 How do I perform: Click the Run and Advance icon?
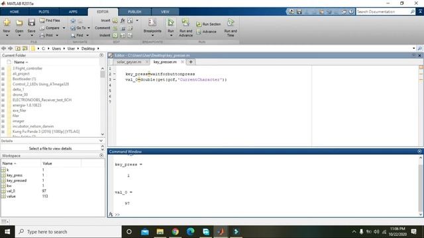tap(185, 22)
